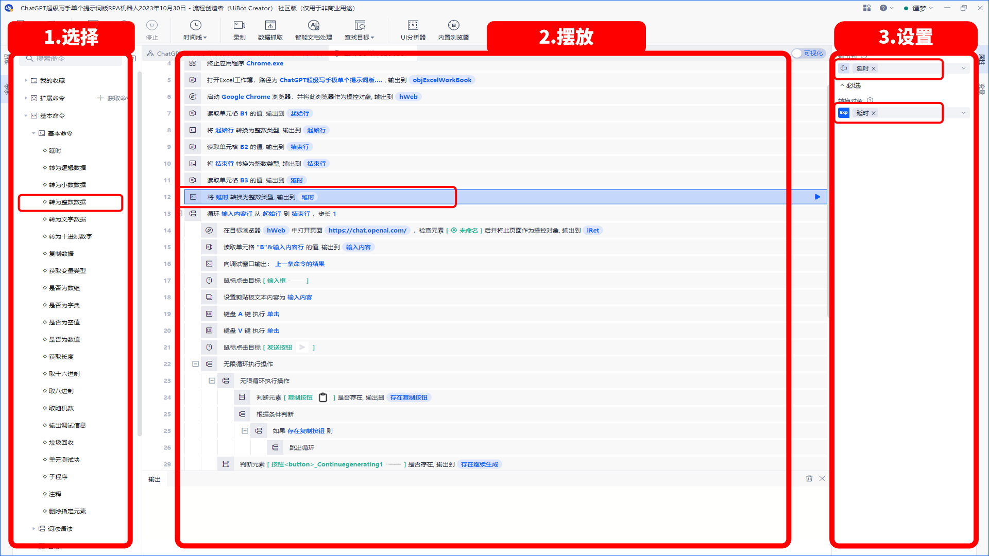Select the 转为文字数据 command
This screenshot has width=989, height=556.
pyautogui.click(x=67, y=219)
